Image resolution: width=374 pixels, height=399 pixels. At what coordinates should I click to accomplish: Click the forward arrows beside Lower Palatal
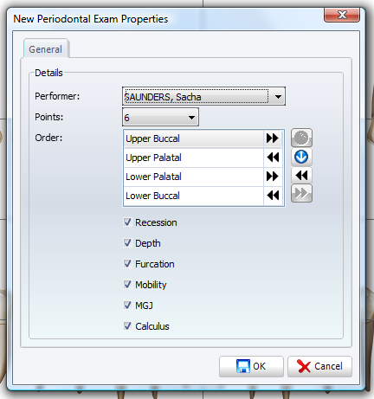[273, 177]
